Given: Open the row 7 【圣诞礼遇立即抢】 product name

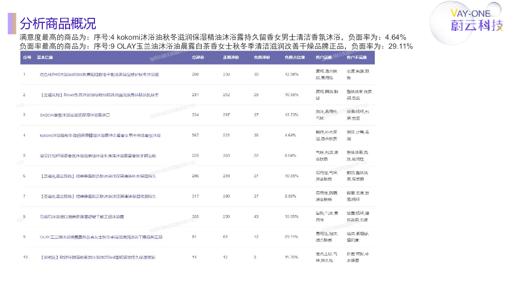Looking at the screenshot, I should (98, 197).
